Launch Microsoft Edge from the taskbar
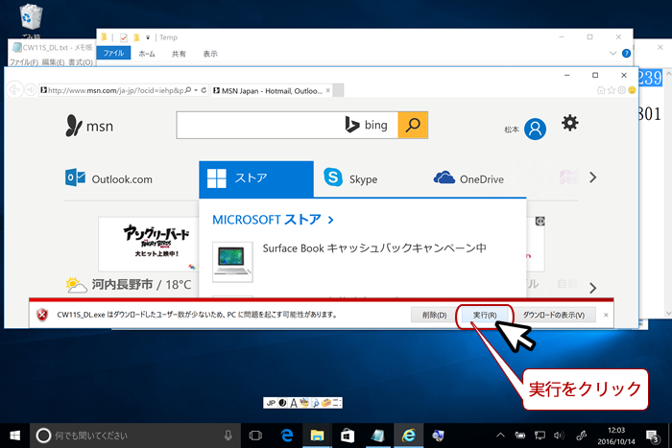This screenshot has height=448, width=672. (x=287, y=436)
